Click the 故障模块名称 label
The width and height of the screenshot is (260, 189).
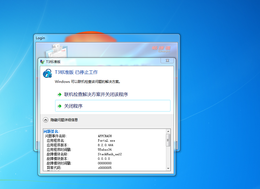pyautogui.click(x=57, y=154)
